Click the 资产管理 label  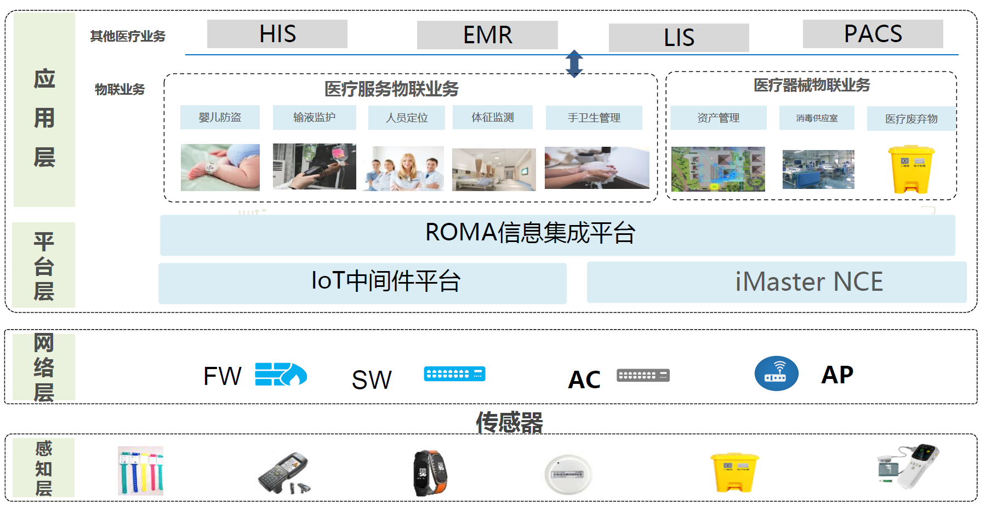718,118
